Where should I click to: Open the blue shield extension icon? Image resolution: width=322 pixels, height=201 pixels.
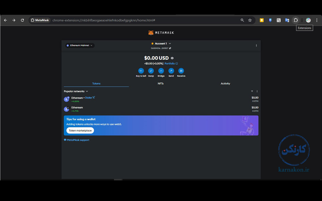(x=270, y=20)
